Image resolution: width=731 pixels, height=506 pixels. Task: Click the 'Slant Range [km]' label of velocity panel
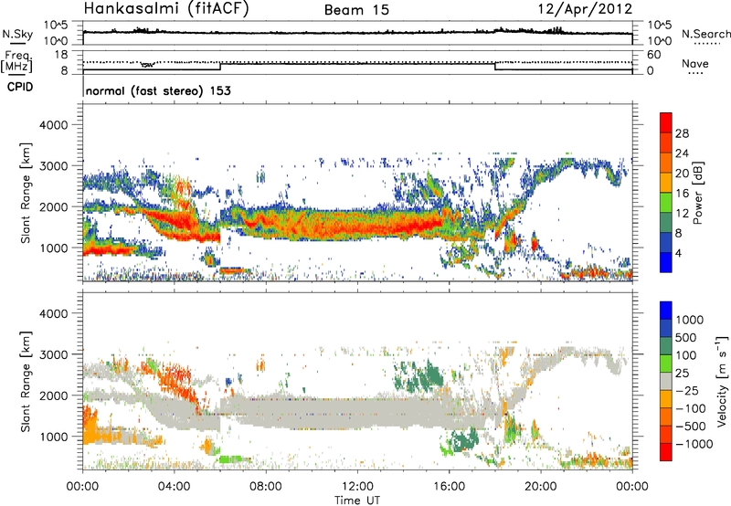(26, 381)
